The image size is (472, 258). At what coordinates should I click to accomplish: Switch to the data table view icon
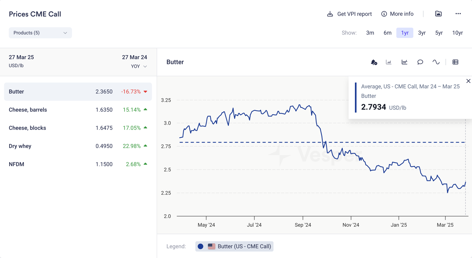(455, 62)
